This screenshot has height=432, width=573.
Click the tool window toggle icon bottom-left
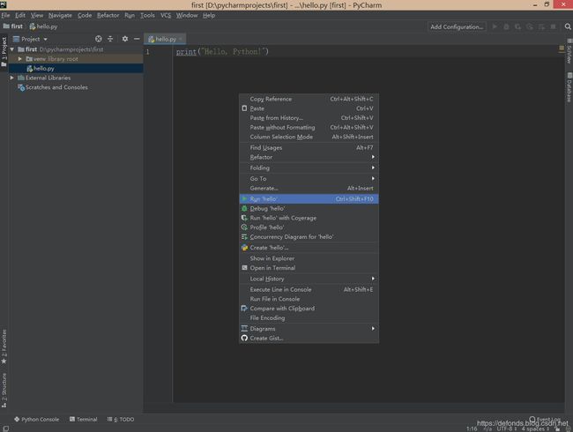(x=5, y=428)
